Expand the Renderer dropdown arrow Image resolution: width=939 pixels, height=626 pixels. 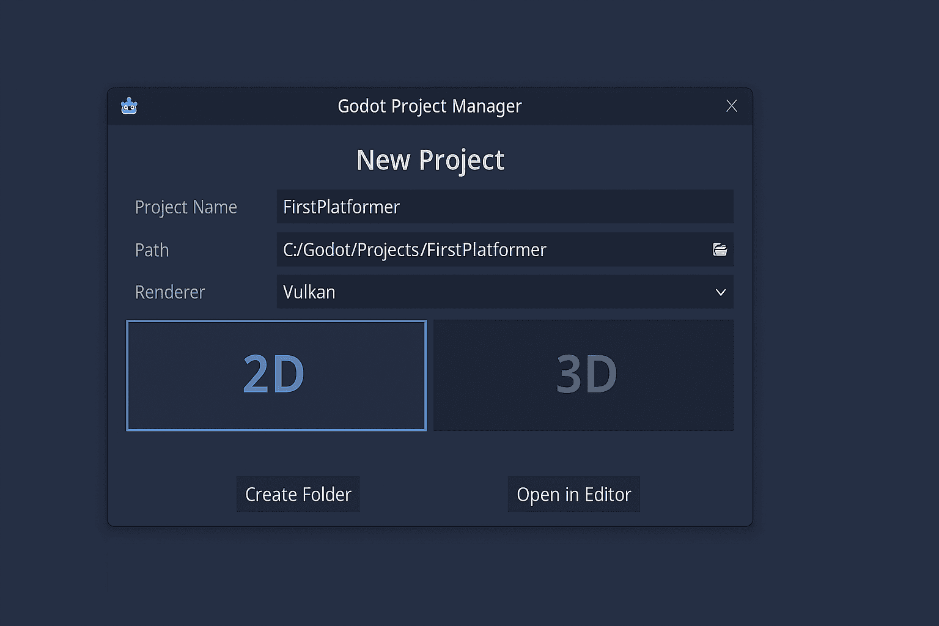click(721, 292)
